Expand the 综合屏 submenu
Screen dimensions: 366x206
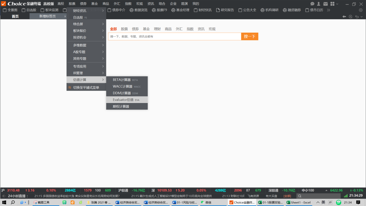86,24
